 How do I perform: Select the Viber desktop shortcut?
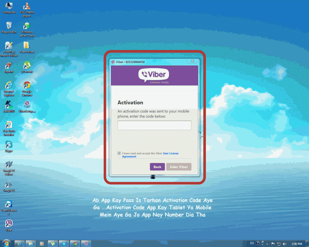(9, 226)
